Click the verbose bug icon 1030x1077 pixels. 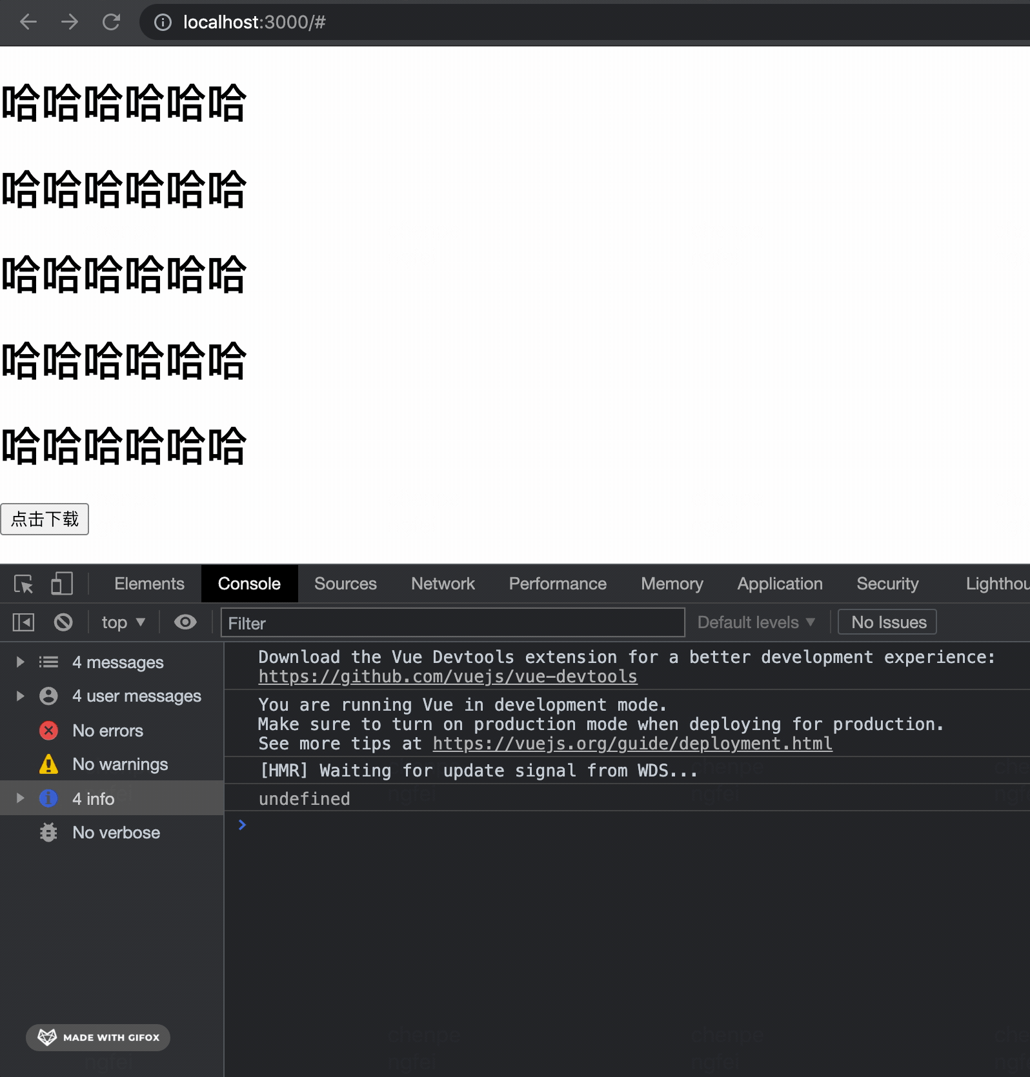click(48, 833)
